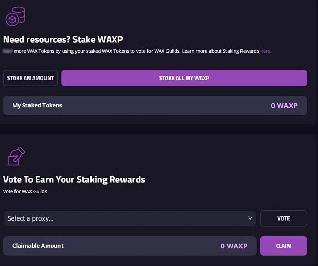Click the Need resources? Stake WAXP heading

coord(63,39)
